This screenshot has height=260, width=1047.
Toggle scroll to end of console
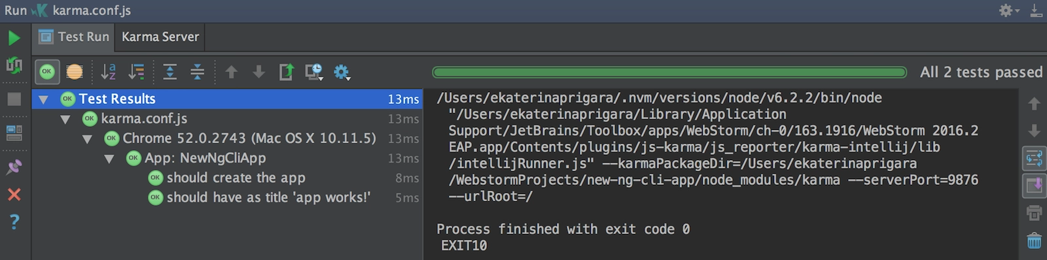[x=1034, y=186]
